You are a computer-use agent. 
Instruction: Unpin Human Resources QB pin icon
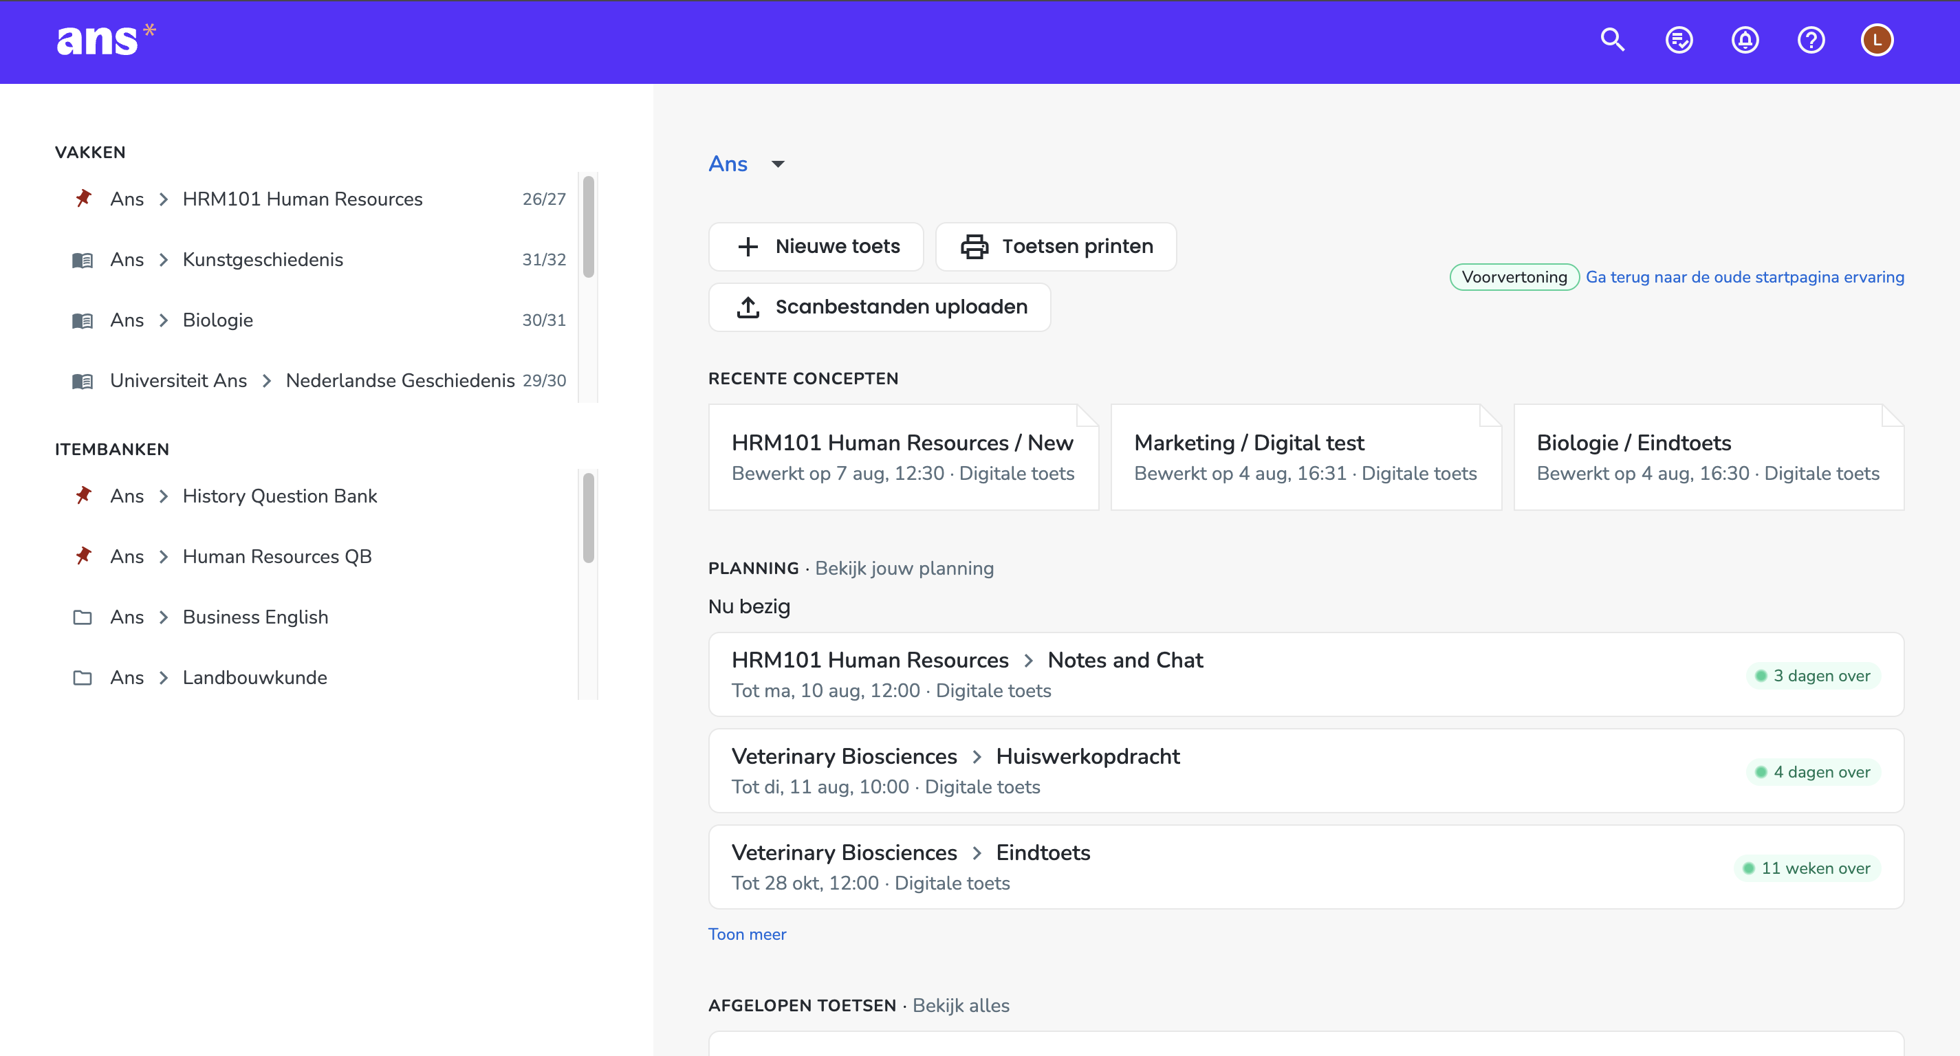[x=83, y=556]
